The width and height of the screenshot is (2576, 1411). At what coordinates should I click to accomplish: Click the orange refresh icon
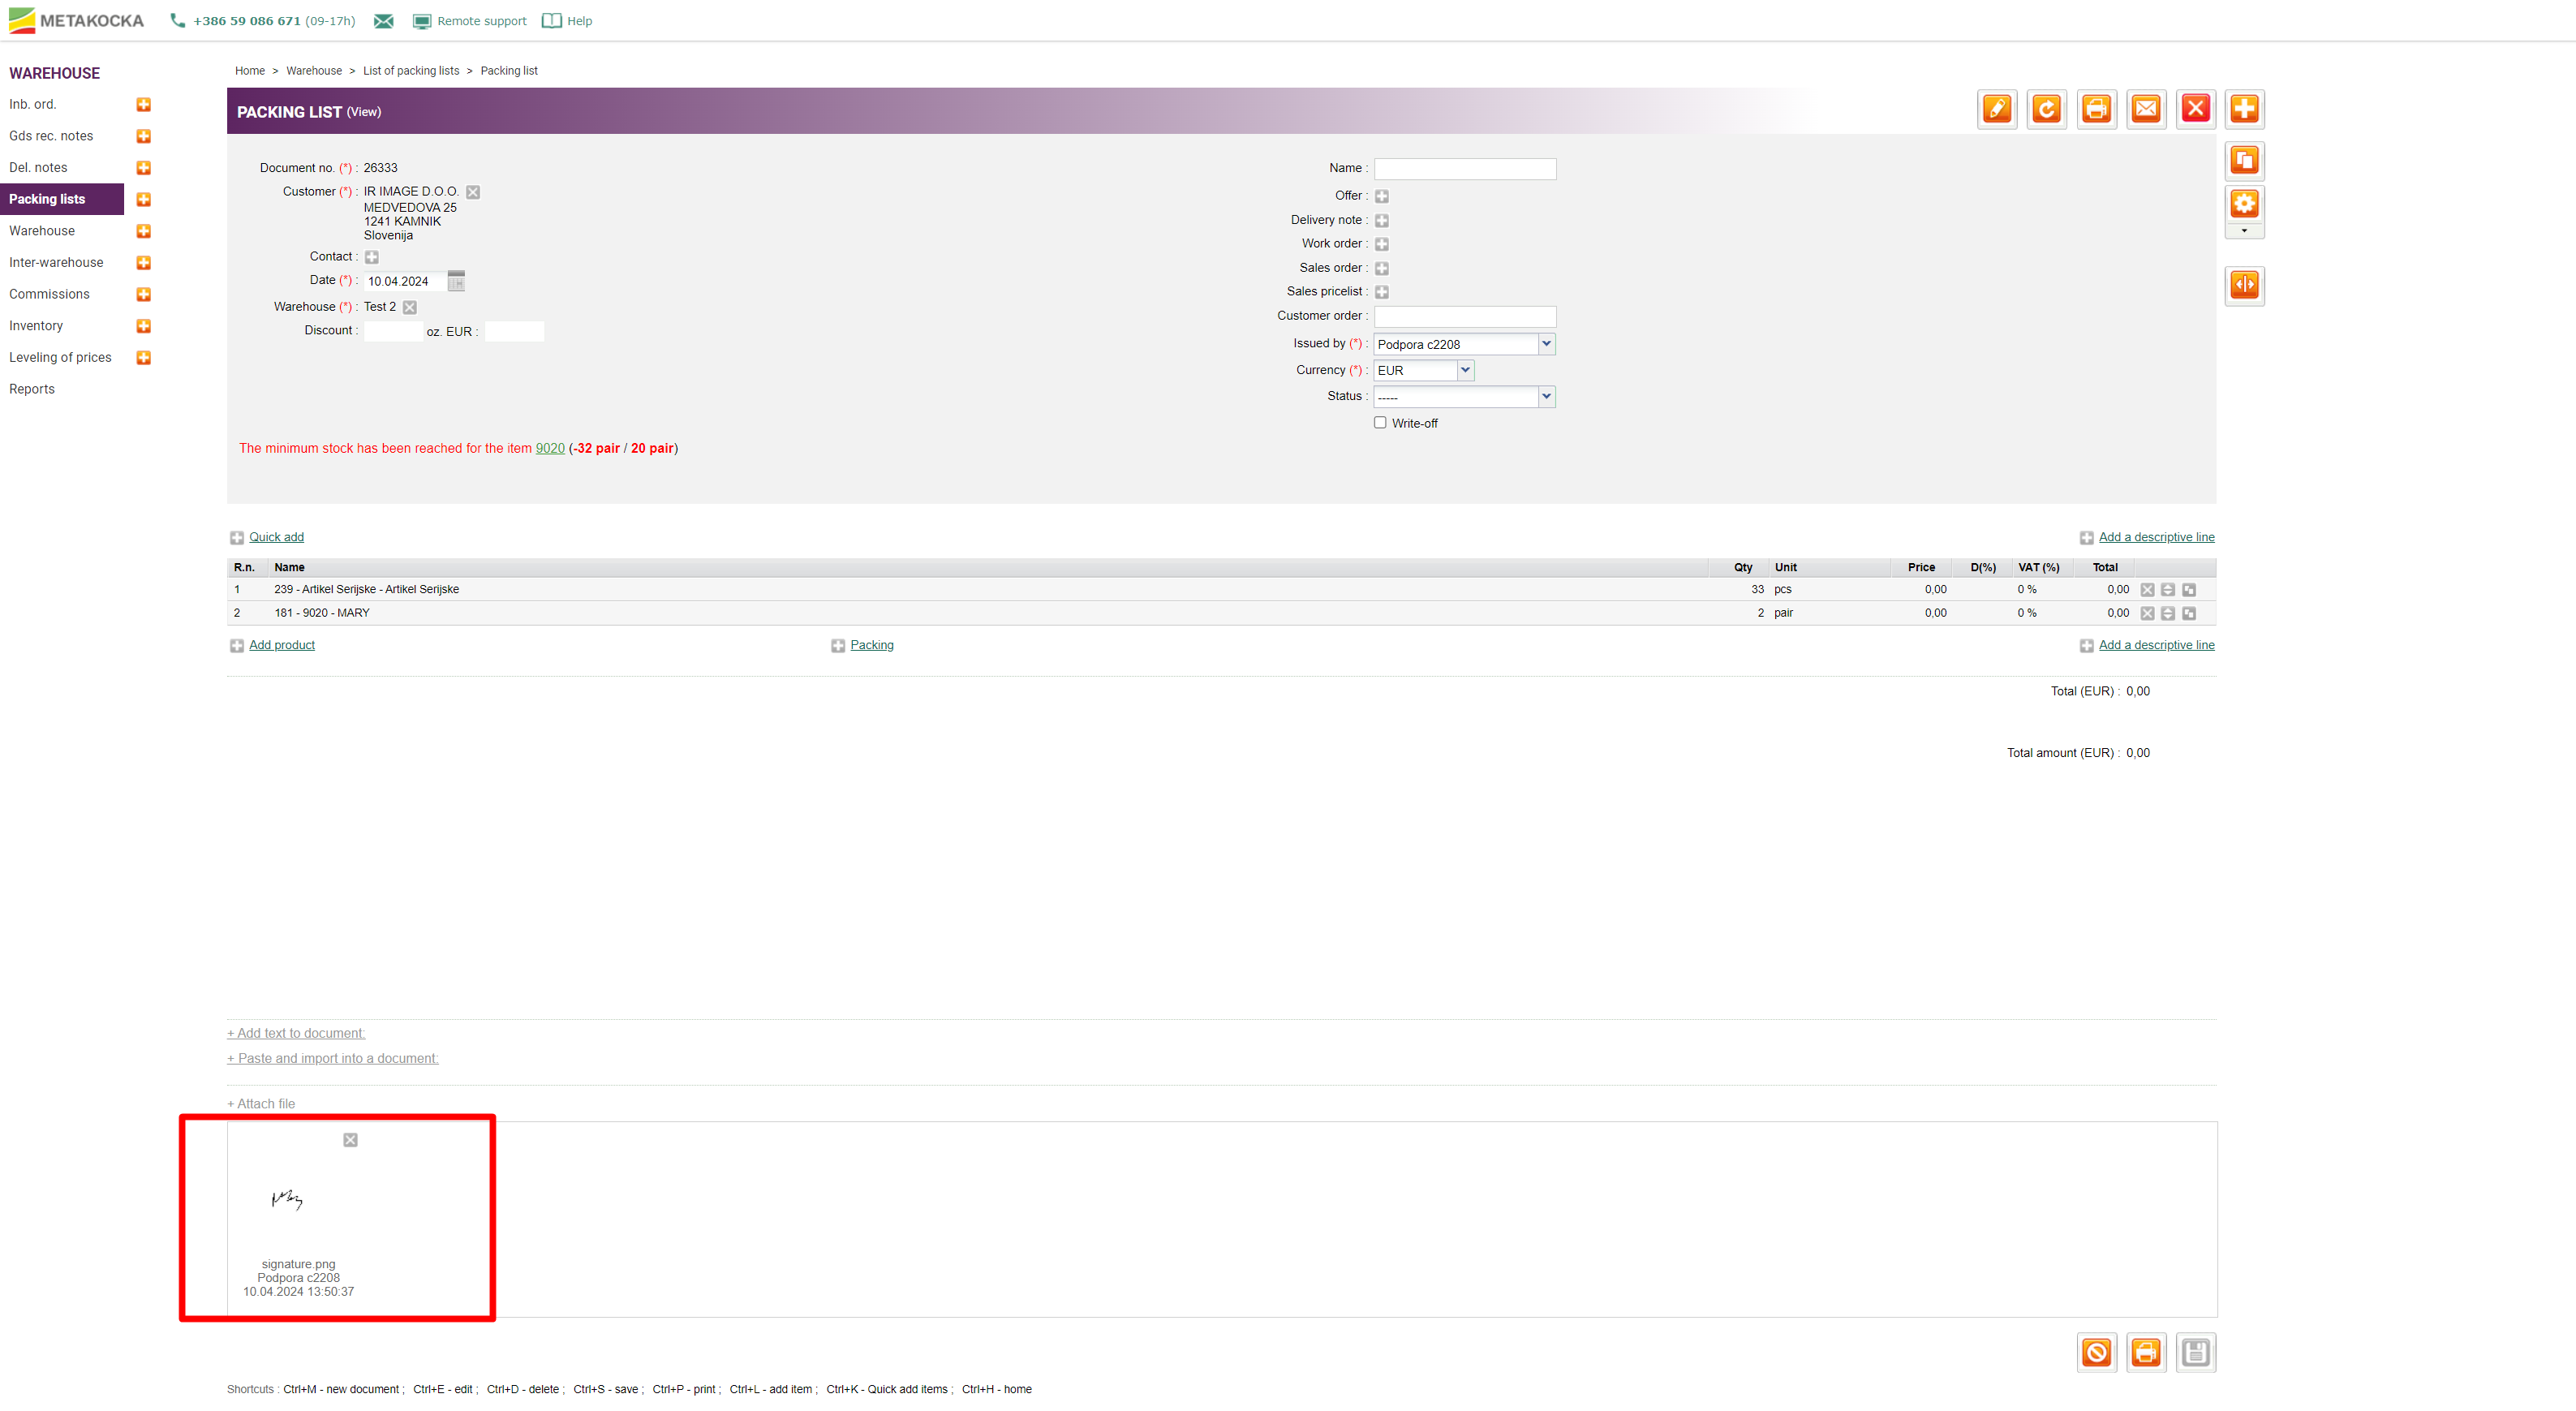pyautogui.click(x=2046, y=109)
